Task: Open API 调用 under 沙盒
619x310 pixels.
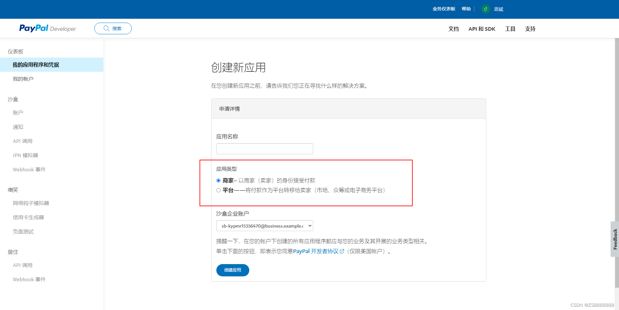Action: (23, 141)
